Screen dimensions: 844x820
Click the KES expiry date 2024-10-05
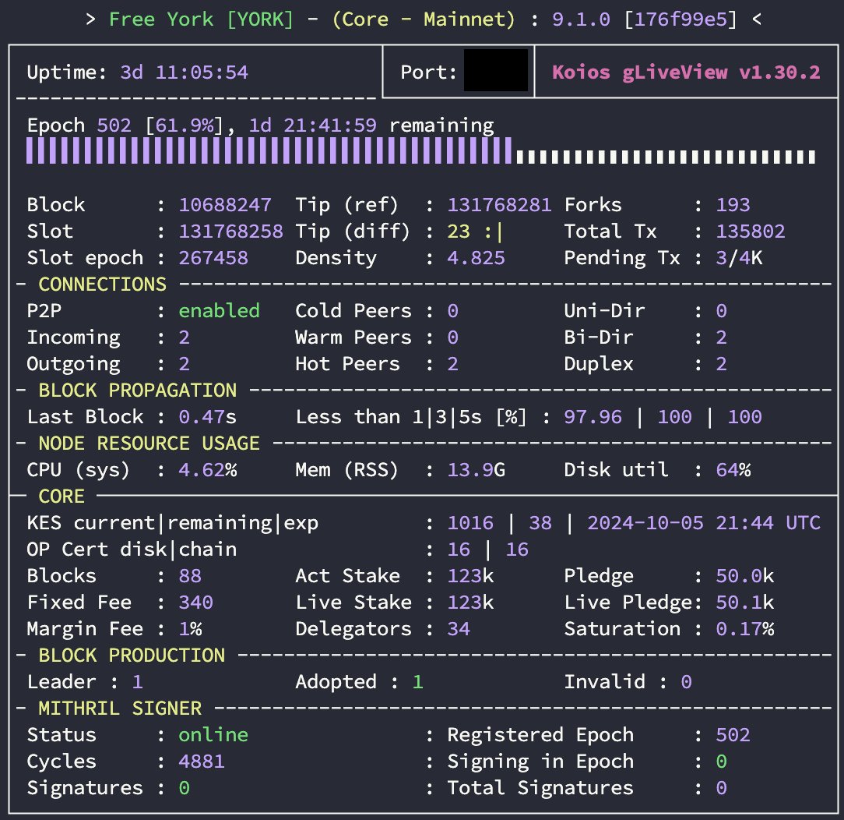pos(645,522)
